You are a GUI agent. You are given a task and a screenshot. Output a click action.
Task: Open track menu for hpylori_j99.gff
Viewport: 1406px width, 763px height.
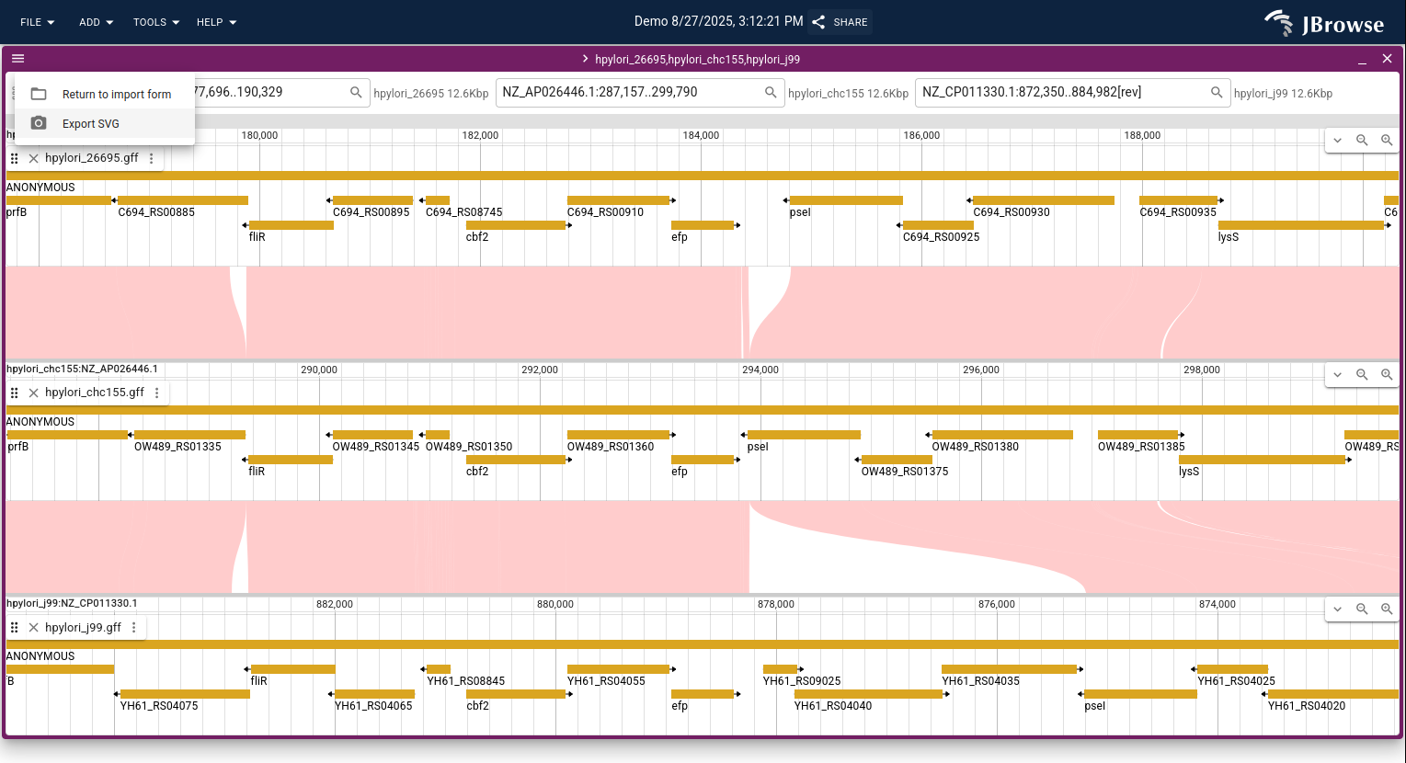click(134, 627)
